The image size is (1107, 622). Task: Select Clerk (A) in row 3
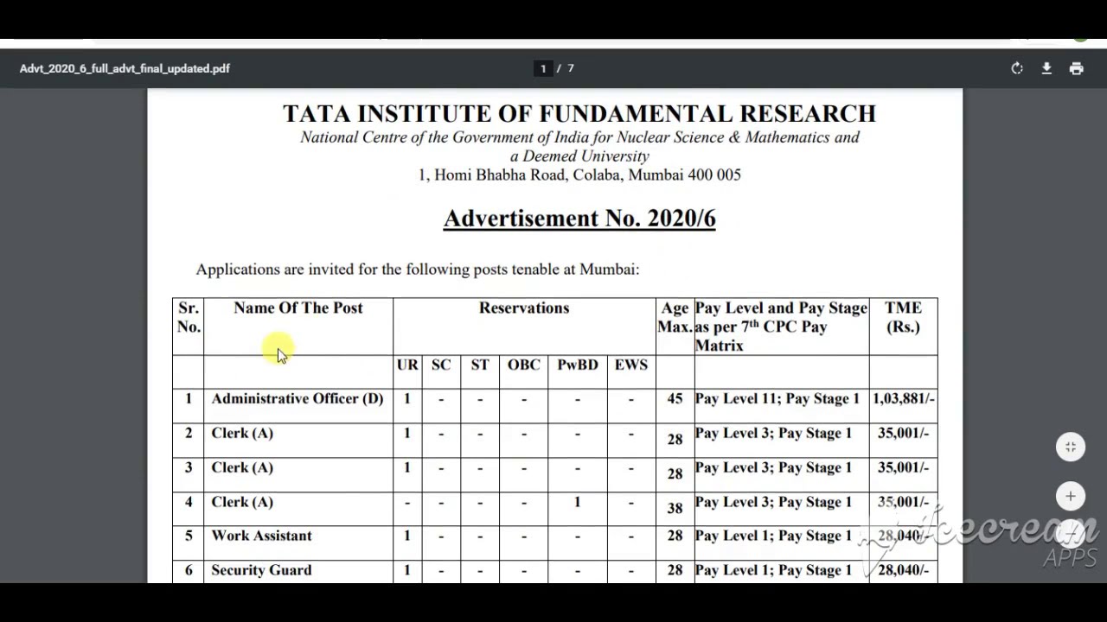(242, 467)
